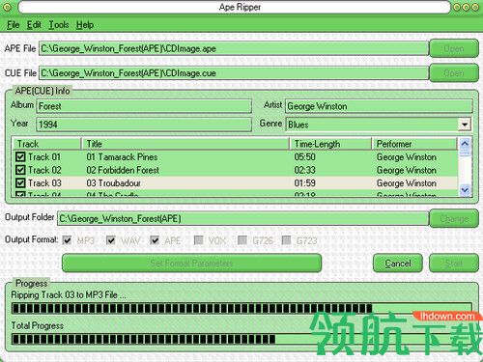Click the APE File path field

point(234,48)
